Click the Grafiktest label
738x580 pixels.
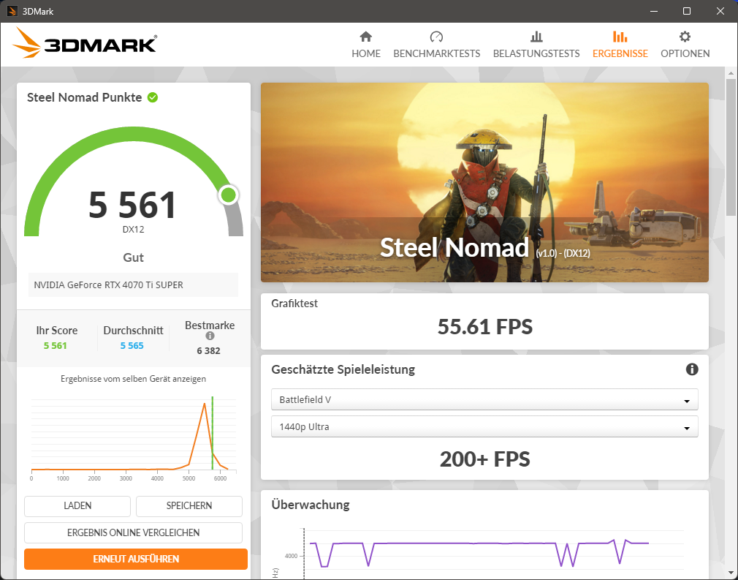pyautogui.click(x=294, y=304)
